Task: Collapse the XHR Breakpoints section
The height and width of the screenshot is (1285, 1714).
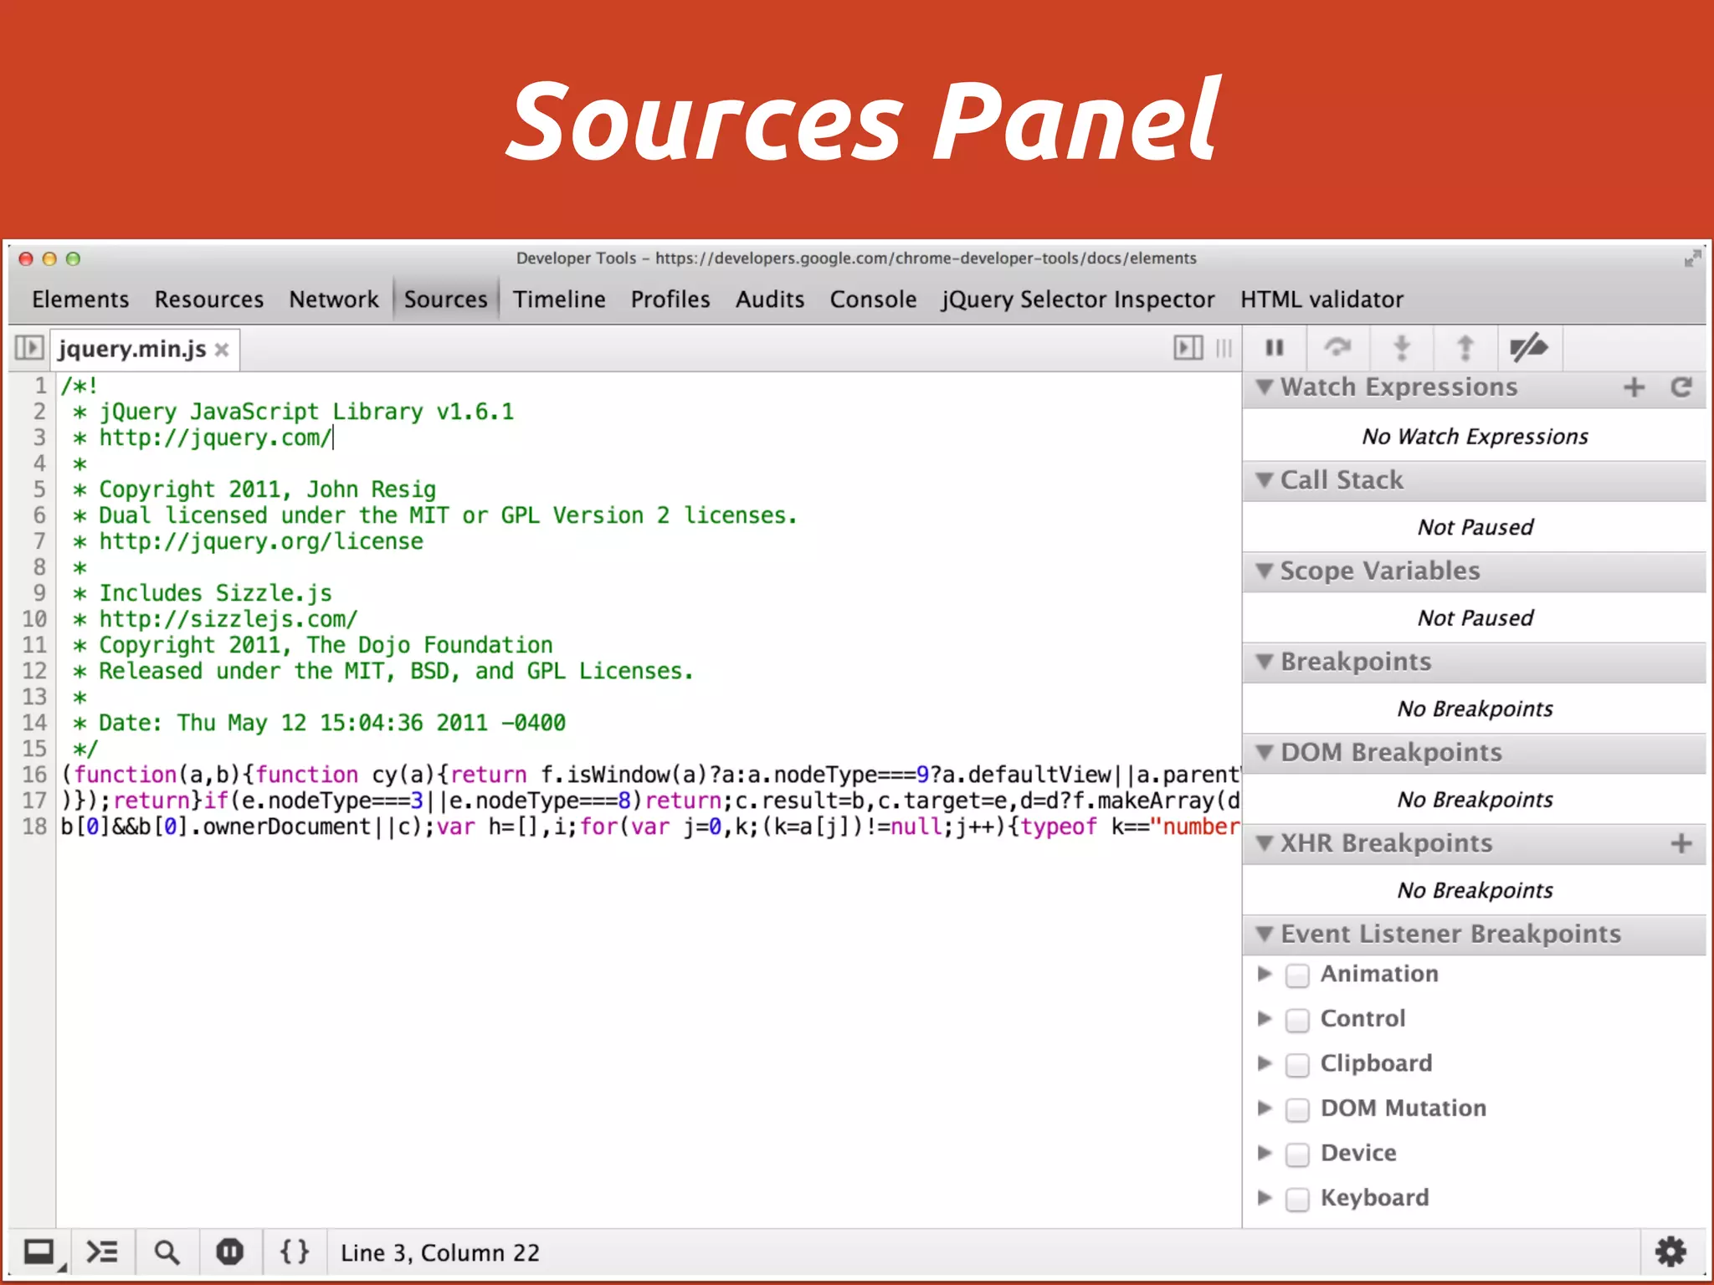Action: (1265, 843)
